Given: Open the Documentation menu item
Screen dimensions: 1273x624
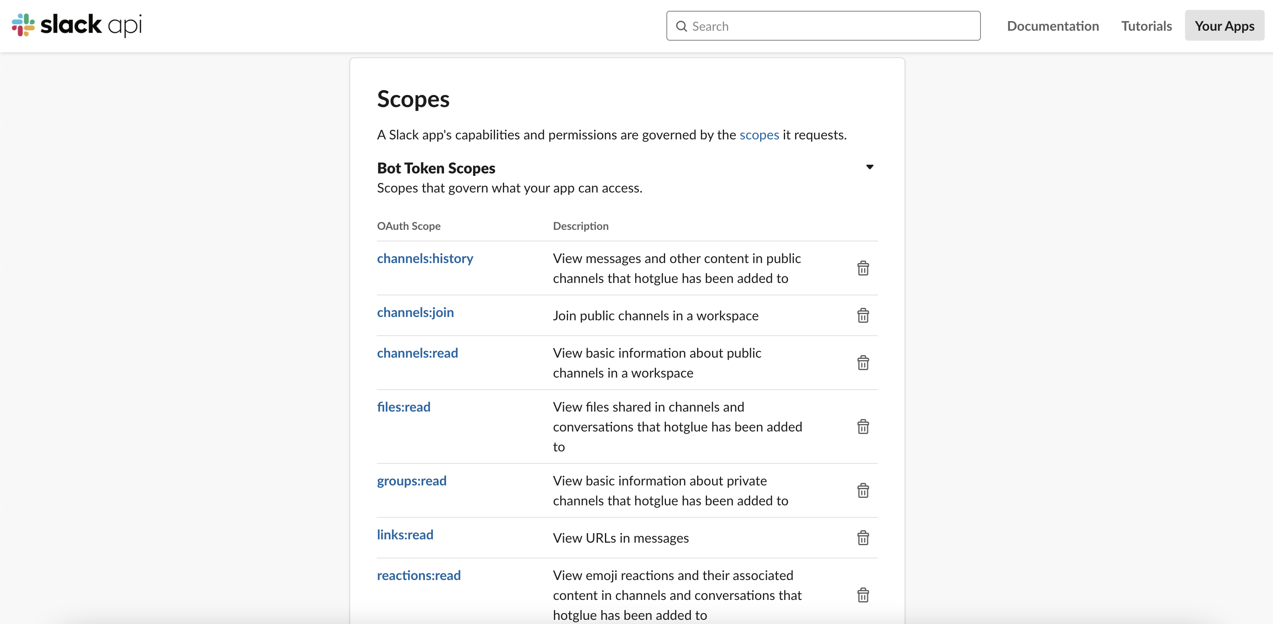Looking at the screenshot, I should [x=1053, y=26].
